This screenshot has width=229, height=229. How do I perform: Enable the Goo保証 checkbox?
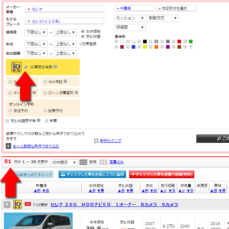click(x=45, y=82)
